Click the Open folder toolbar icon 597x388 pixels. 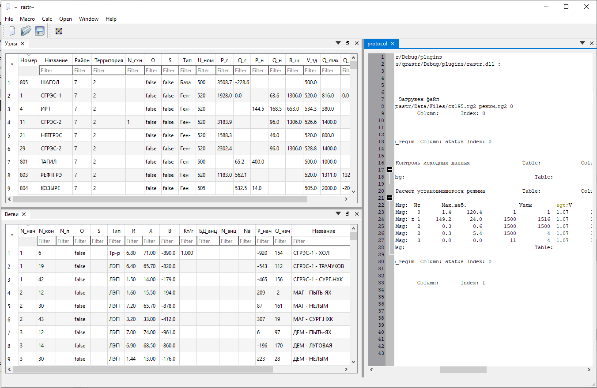pos(26,31)
